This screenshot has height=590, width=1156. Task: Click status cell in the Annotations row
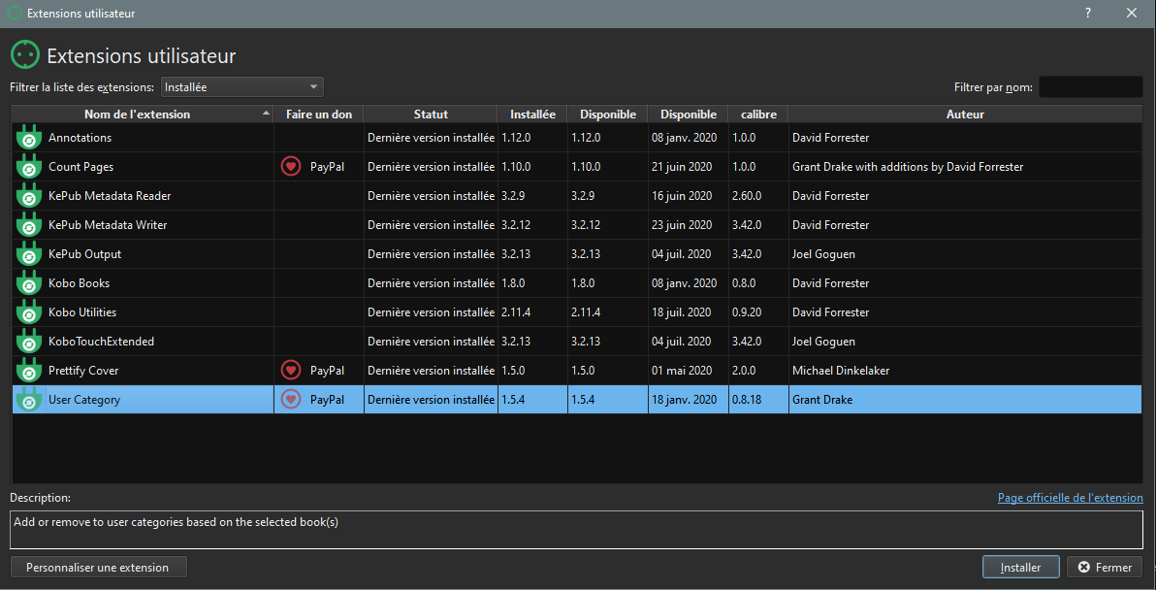(431, 137)
